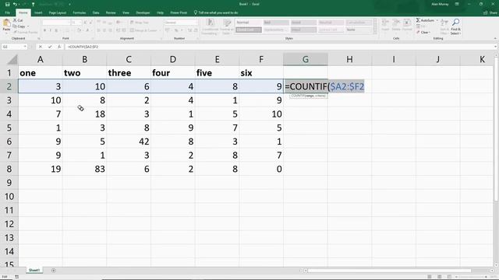Switch to the Developer tab

point(143,12)
